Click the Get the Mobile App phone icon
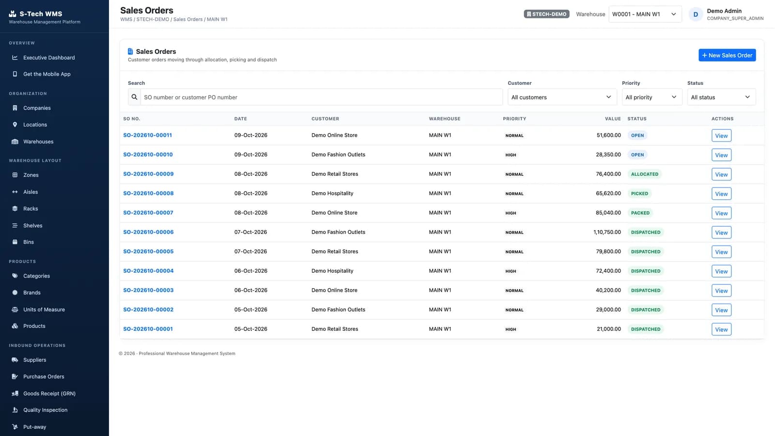 click(15, 74)
